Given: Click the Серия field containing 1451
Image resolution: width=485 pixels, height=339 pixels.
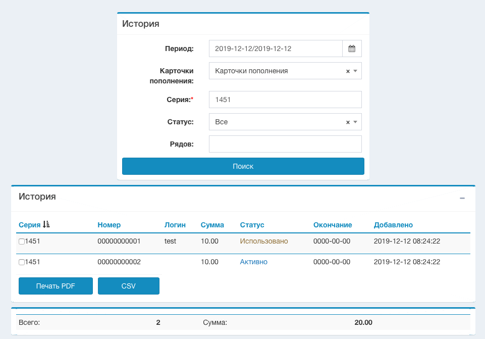Looking at the screenshot, I should pos(285,100).
